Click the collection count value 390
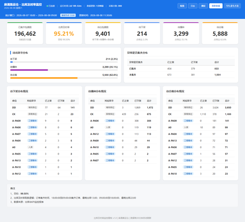This screenshot has height=222, width=245. pyautogui.click(x=120, y=6)
